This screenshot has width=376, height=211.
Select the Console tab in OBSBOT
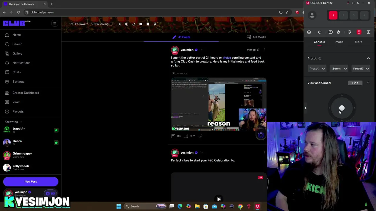[x=319, y=42]
